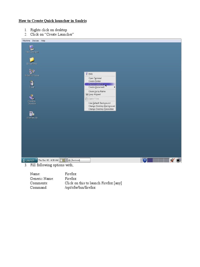200x267 pixels.
Task: Expand the Create Document submenu
Action: point(100,87)
